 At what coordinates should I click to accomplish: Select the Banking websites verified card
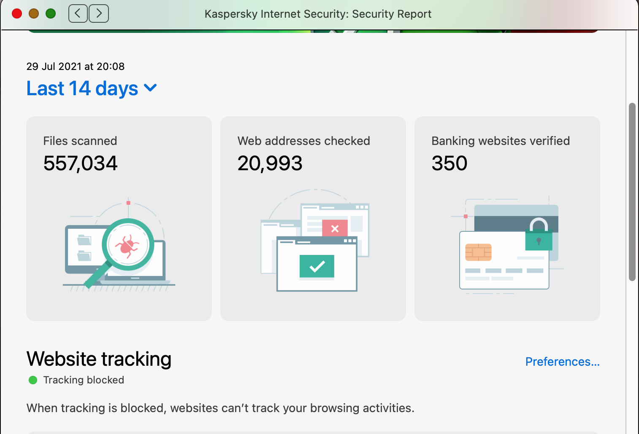pyautogui.click(x=507, y=219)
